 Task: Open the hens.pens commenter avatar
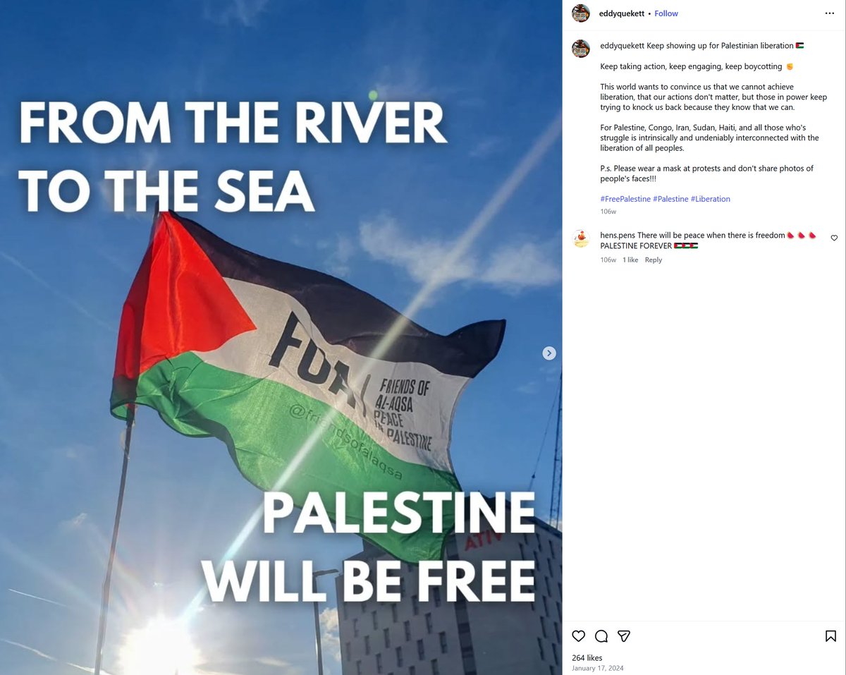click(581, 238)
